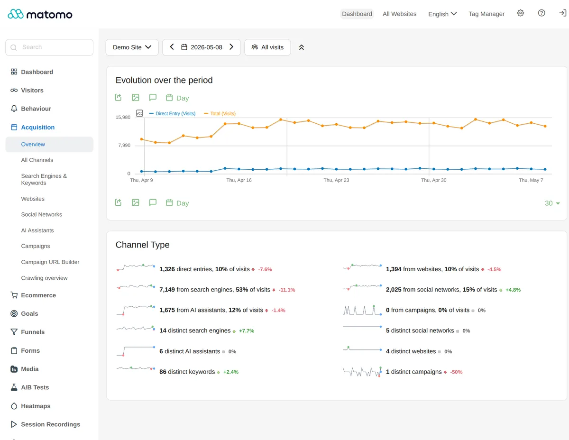The width and height of the screenshot is (569, 440).
Task: Open the Websites submenu item
Action: (x=33, y=199)
